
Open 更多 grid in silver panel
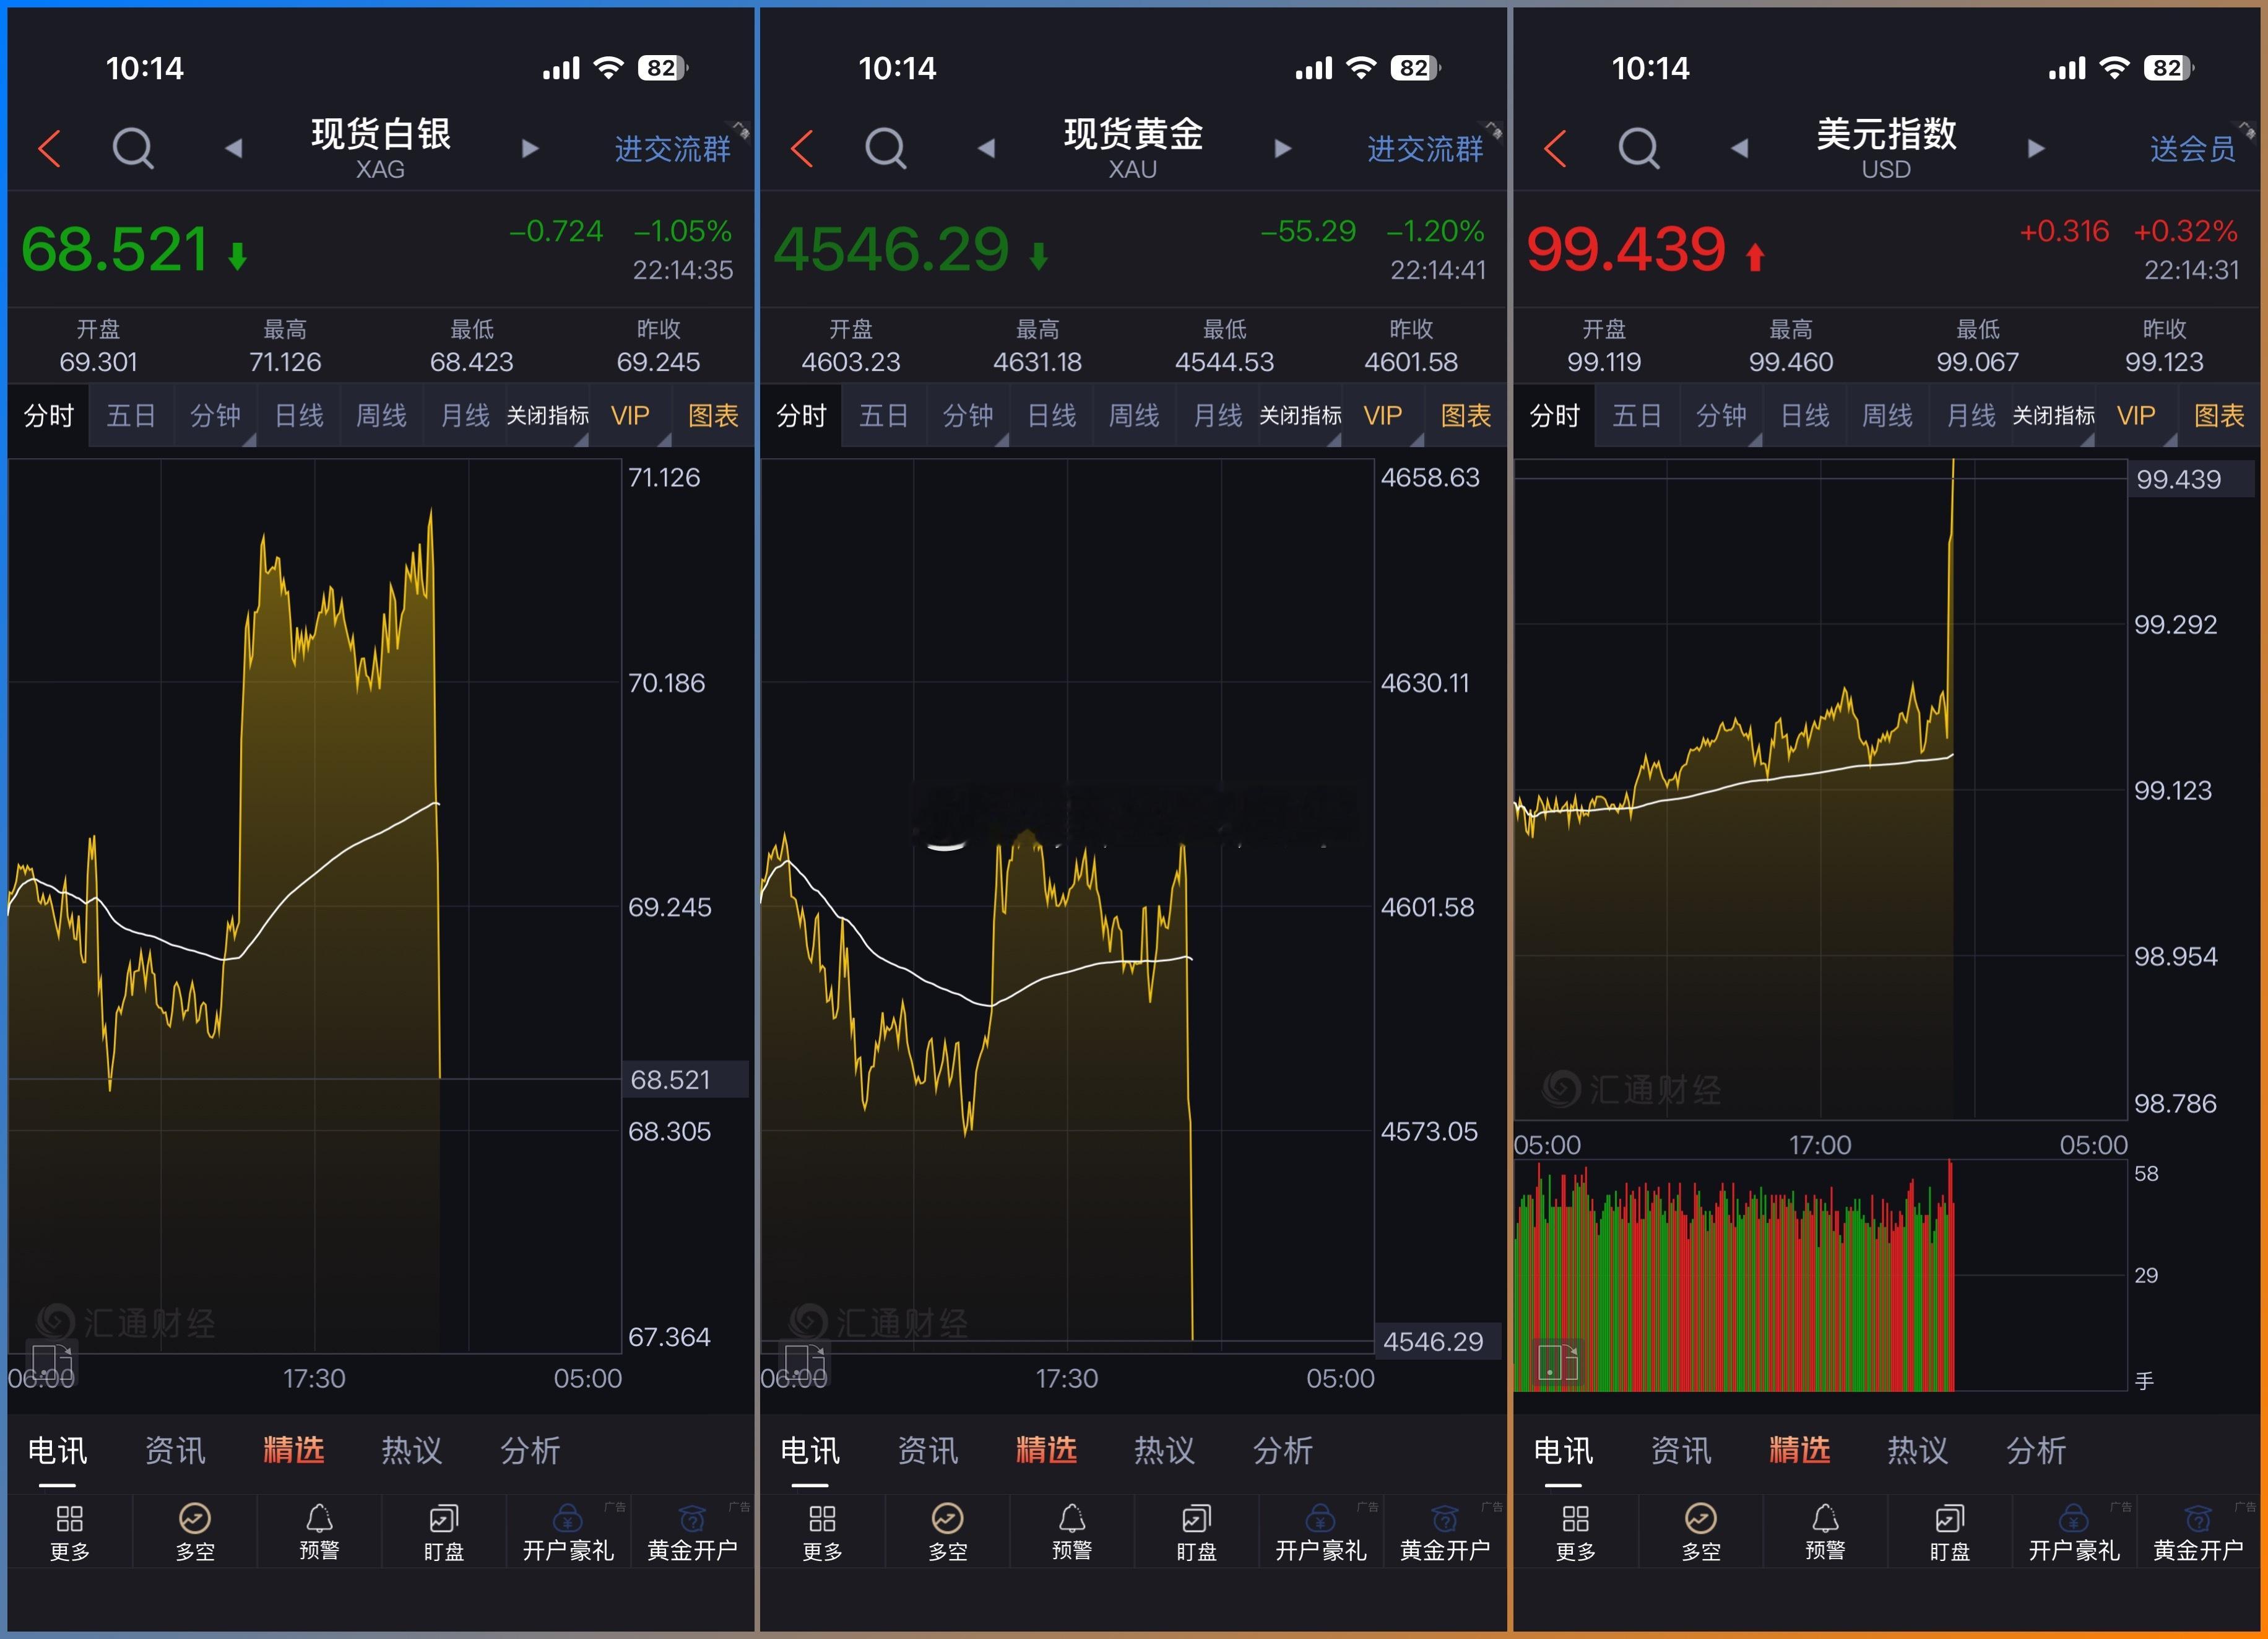[70, 1532]
